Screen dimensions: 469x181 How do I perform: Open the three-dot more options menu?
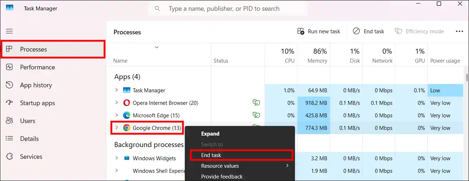coord(459,31)
